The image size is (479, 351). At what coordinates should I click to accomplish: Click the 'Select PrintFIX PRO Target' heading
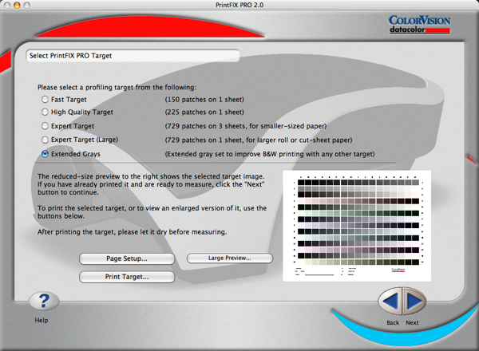(70, 56)
